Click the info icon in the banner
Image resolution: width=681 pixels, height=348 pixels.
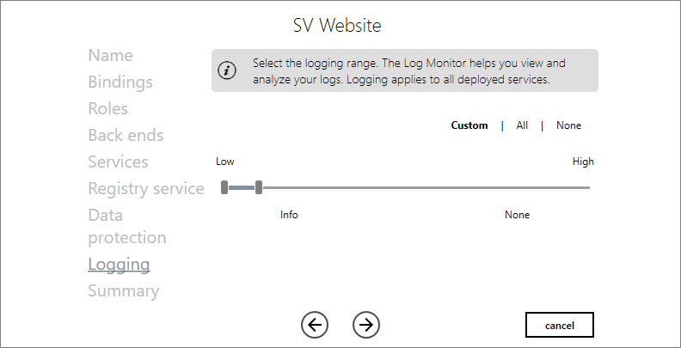pos(227,70)
